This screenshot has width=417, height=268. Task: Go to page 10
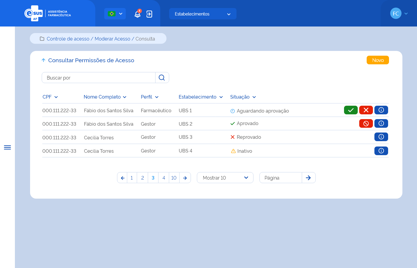(x=174, y=178)
